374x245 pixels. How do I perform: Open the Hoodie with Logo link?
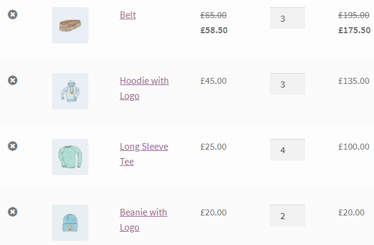144,88
